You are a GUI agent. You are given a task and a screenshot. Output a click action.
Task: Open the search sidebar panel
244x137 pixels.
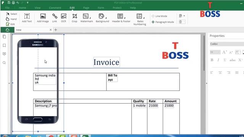click(x=4, y=62)
